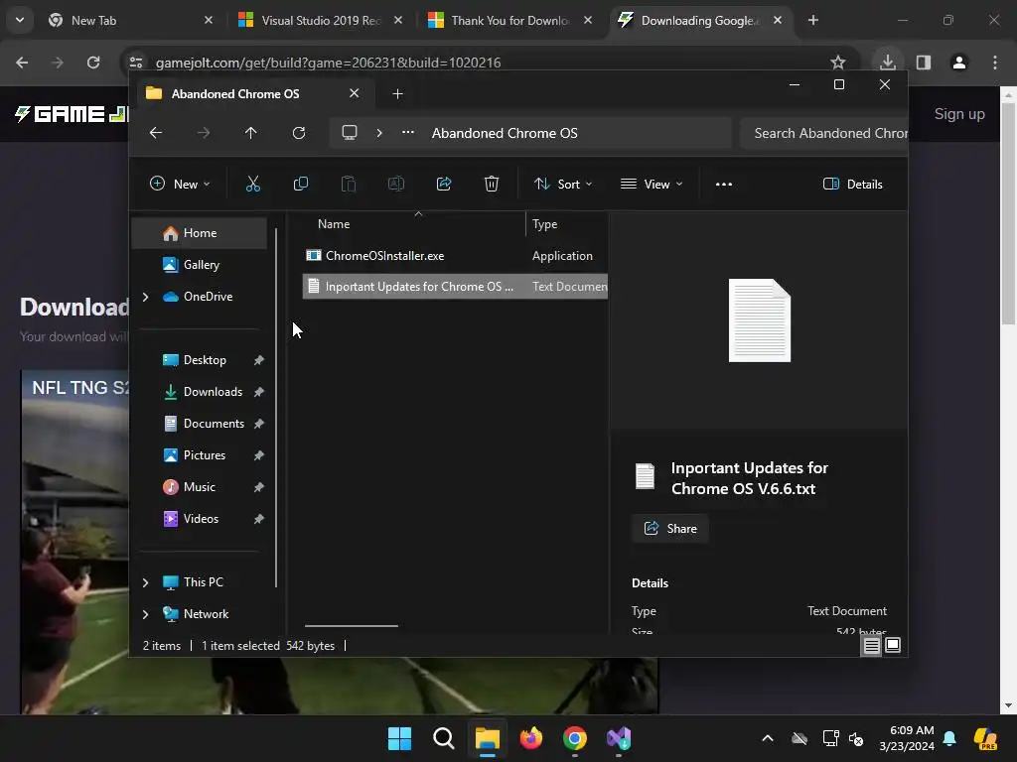Click the Chrome URL address field
The height and width of the screenshot is (762, 1017).
coord(480,63)
